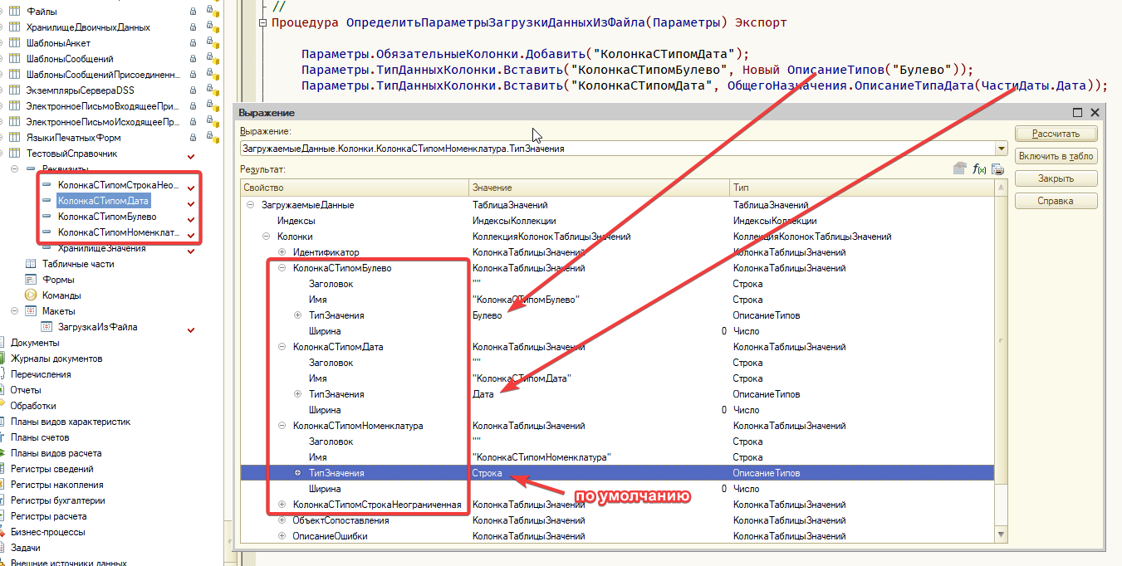Click the print icon in Expression dialog

click(x=997, y=168)
